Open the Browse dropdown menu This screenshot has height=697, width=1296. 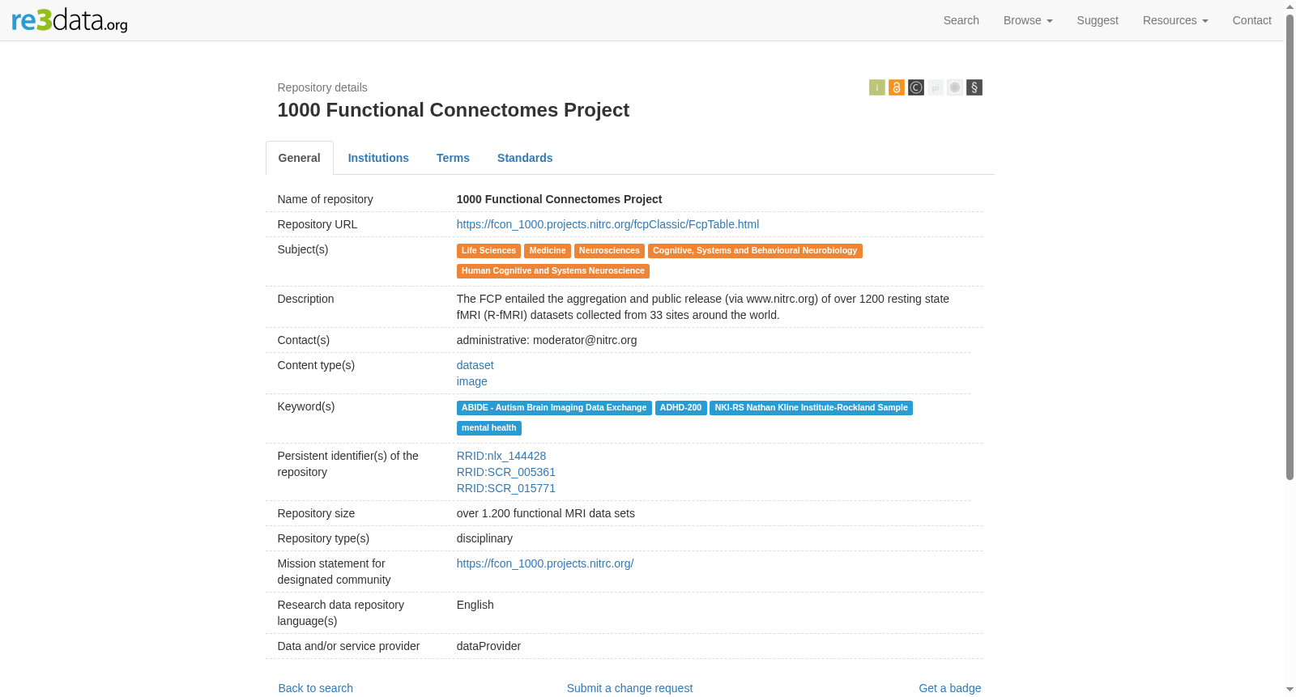tap(1028, 20)
